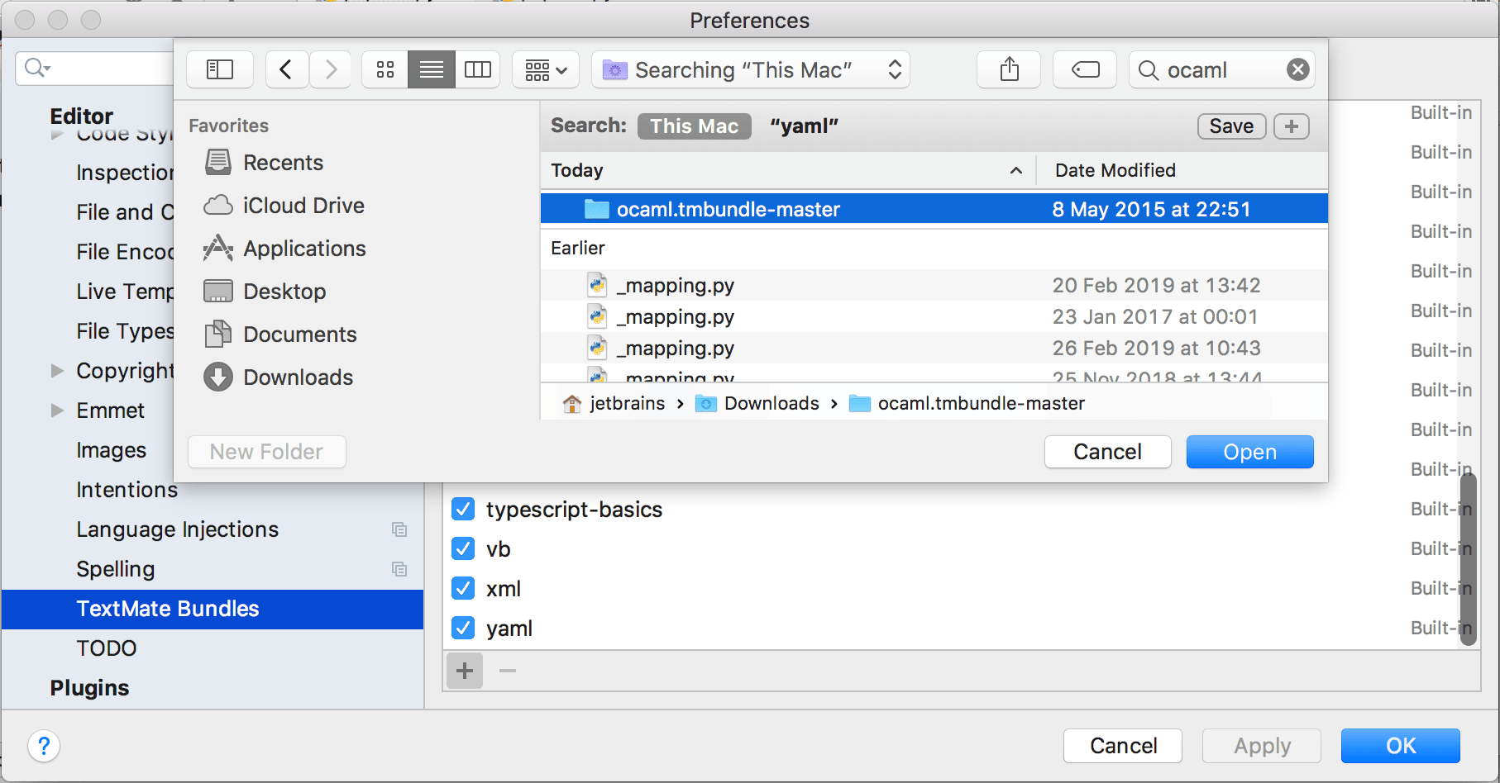Screen dimensions: 1500x783
Task: Click the Edit Tags icon
Action: pos(1085,69)
